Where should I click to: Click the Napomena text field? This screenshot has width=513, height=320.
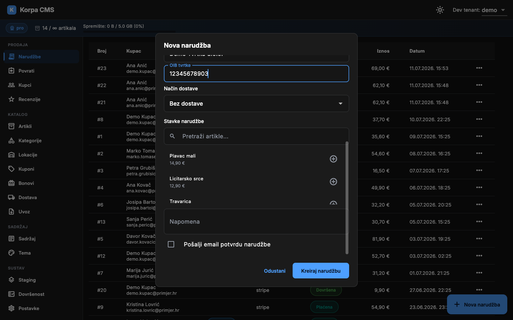click(x=256, y=222)
